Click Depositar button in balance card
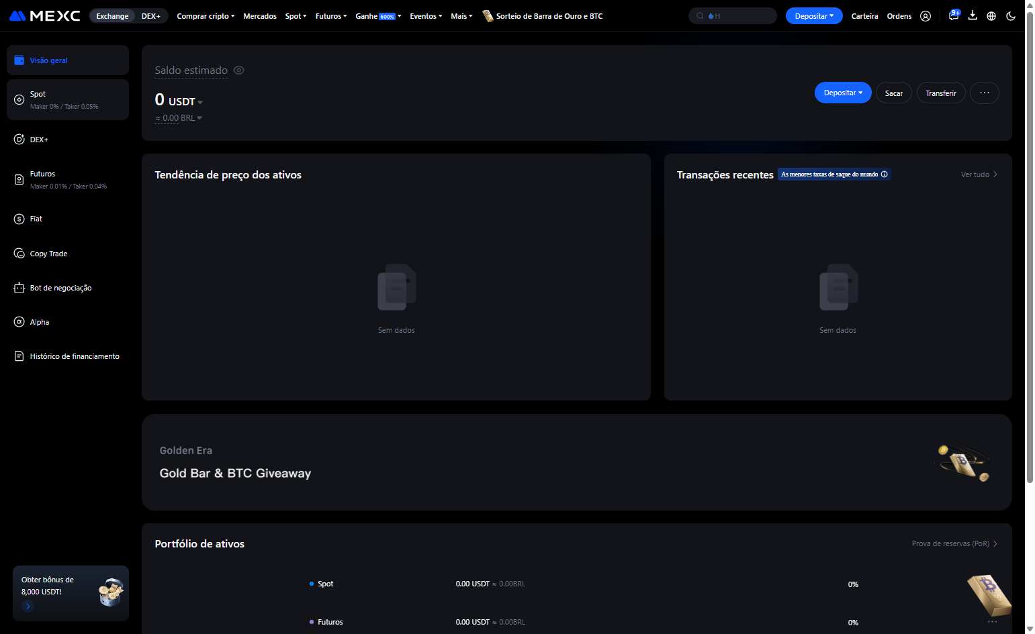The height and width of the screenshot is (634, 1035). [843, 93]
